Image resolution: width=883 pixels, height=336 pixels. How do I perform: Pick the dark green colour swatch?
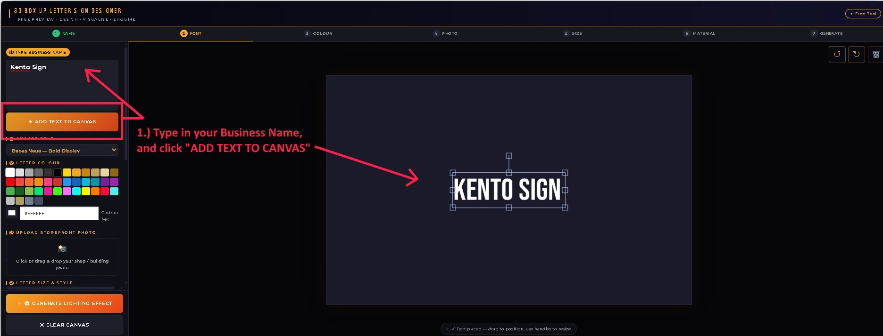(x=19, y=191)
